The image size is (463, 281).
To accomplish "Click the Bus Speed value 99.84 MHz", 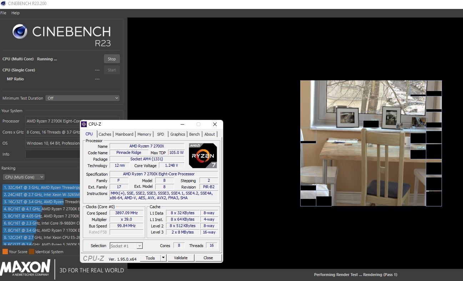I will [126, 226].
